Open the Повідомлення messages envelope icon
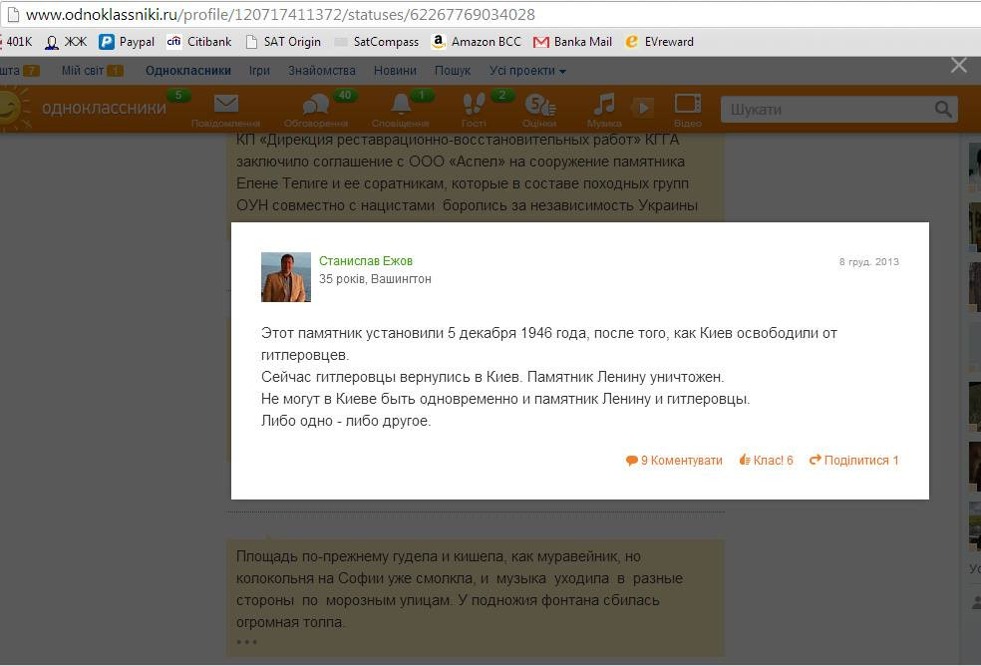 [225, 105]
